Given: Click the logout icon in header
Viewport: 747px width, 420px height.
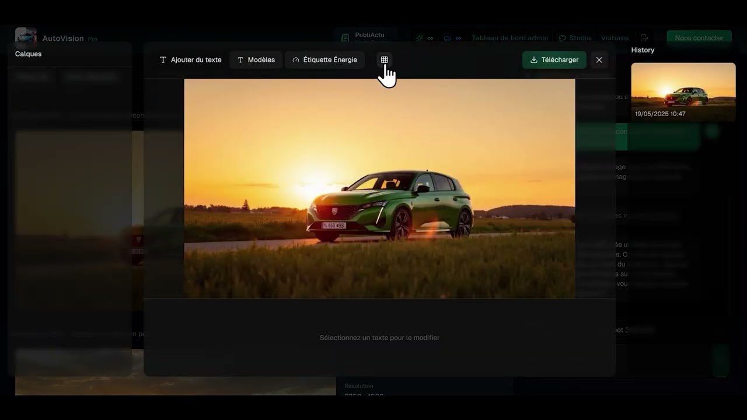Looking at the screenshot, I should pos(644,38).
